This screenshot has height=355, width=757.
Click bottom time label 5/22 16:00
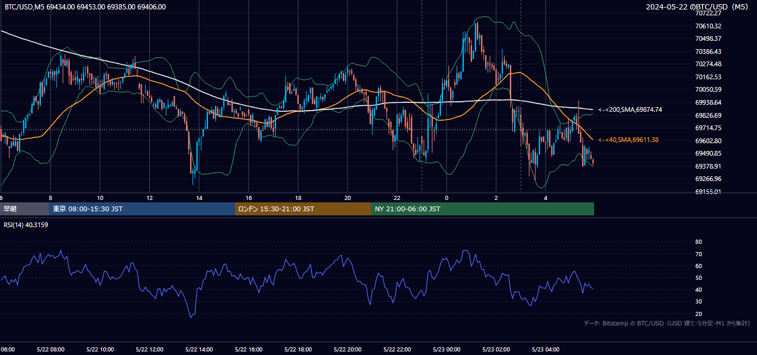(x=248, y=349)
